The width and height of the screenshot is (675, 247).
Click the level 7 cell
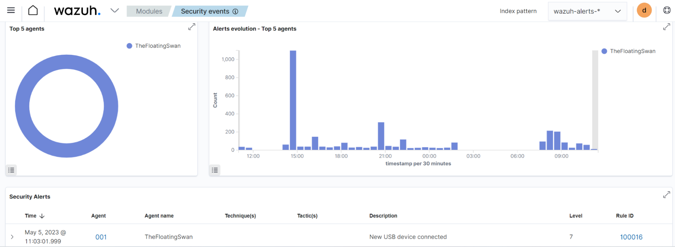click(571, 237)
